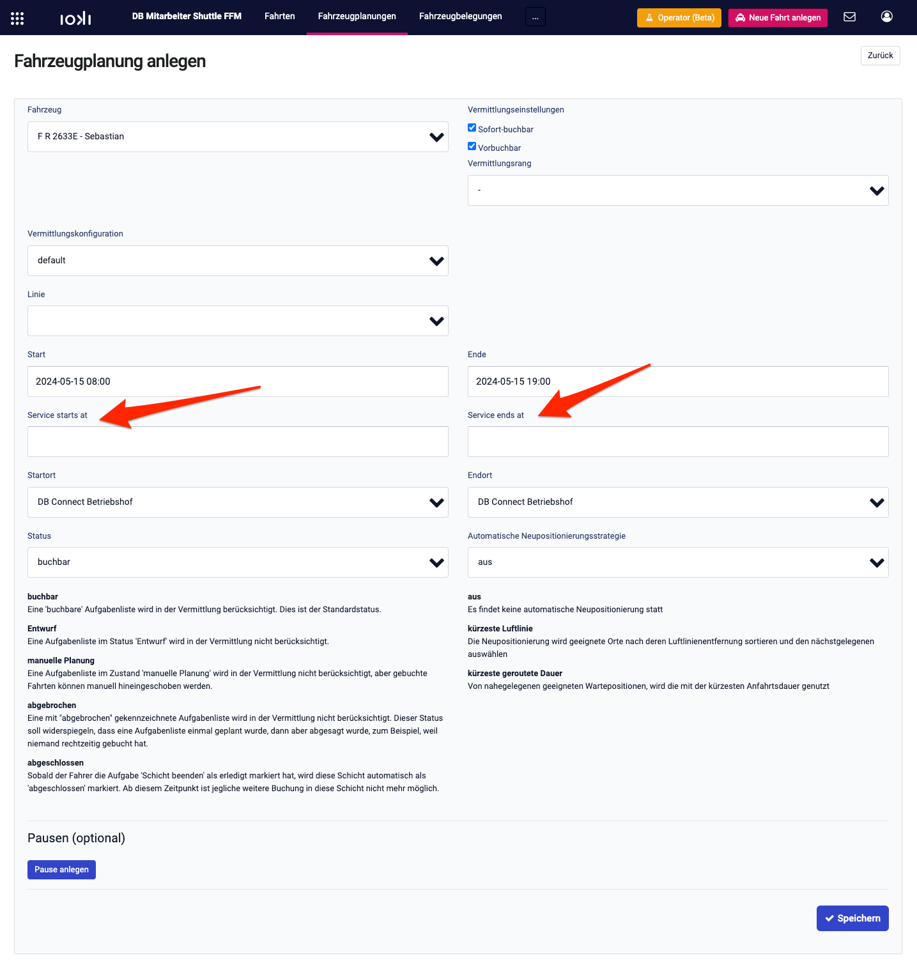Image resolution: width=917 pixels, height=972 pixels.
Task: Click the more navigation ellipsis button
Action: point(536,17)
